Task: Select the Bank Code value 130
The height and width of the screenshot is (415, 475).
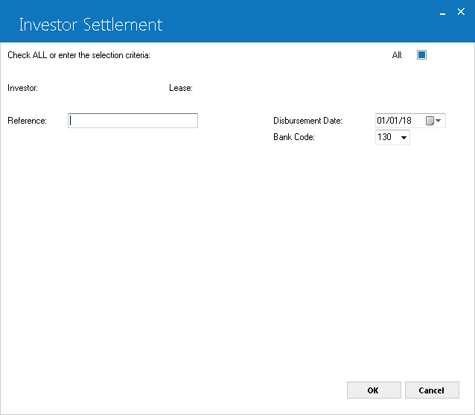Action: (384, 137)
